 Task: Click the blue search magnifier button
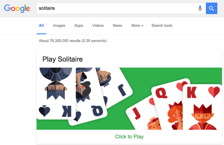pyautogui.click(x=211, y=8)
